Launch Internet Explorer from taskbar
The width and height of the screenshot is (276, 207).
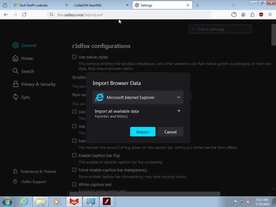(x=24, y=202)
